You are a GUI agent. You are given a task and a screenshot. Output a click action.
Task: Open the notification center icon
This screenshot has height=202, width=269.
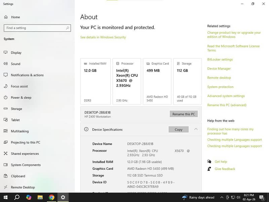tap(262, 198)
